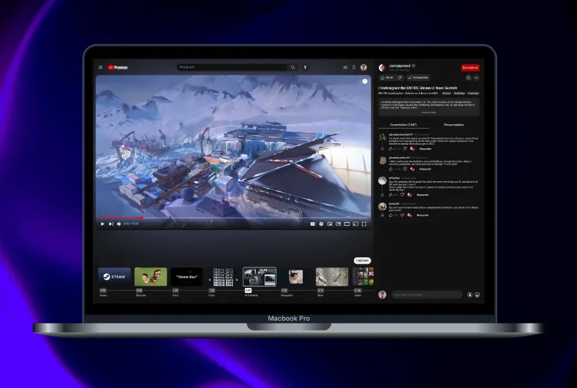577x388 pixels.
Task: Like the second comment
Action: click(x=391, y=170)
